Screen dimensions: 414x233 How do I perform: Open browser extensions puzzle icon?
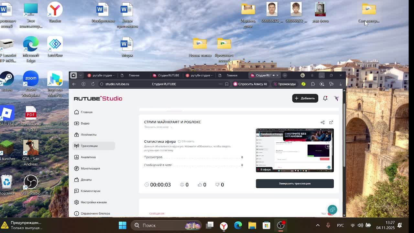[x=313, y=84]
